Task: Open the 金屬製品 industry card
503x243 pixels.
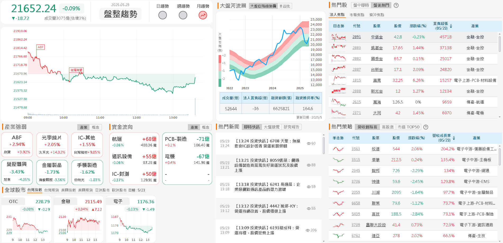Action: (x=52, y=172)
